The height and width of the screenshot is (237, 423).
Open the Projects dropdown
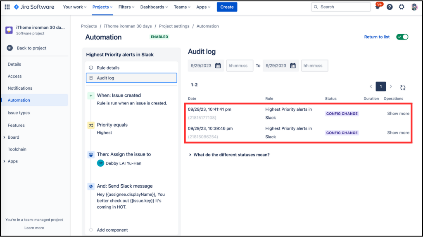(102, 7)
